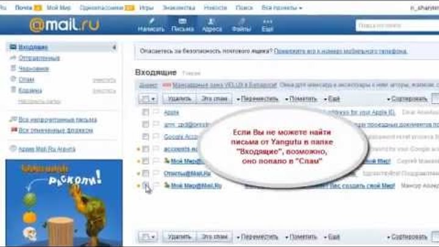439x247 pixels.
Task: Click Mail.Ru Agent link in sidebar
Action: (x=47, y=149)
